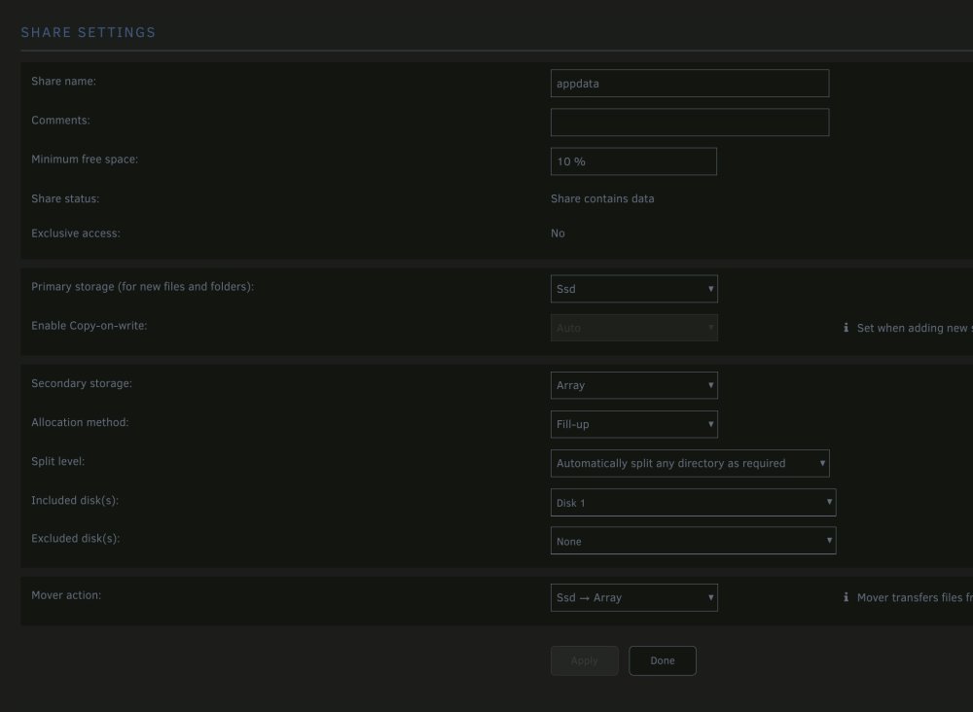Open the Split level dropdown
This screenshot has width=973, height=712.
pos(690,463)
